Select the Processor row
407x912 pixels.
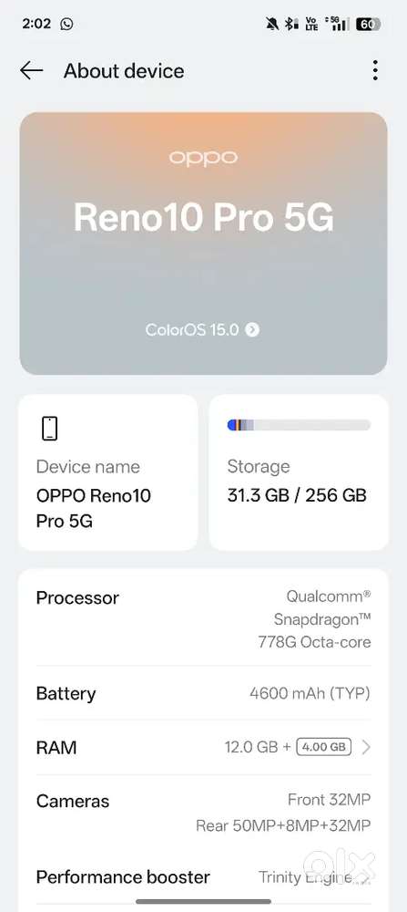click(203, 619)
